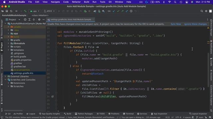Viewport: 213px width, 119px height.
Task: Click the Sync Project with Gradle Files icon
Action: tap(95, 11)
